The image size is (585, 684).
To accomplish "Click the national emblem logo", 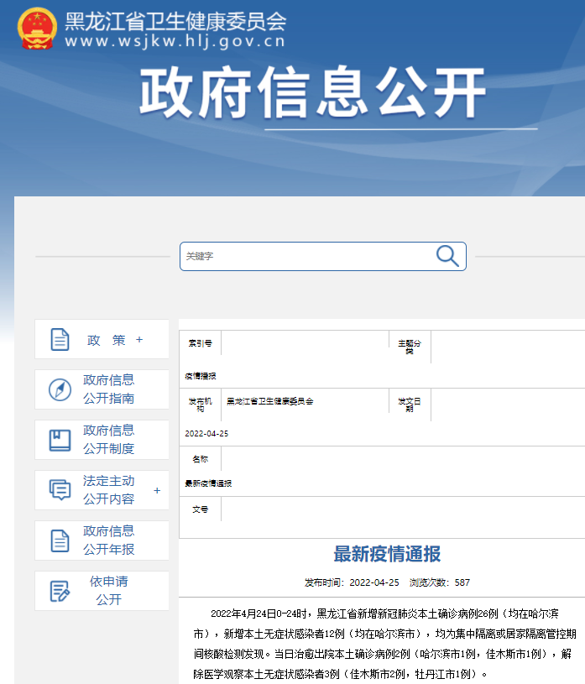I will [x=37, y=29].
